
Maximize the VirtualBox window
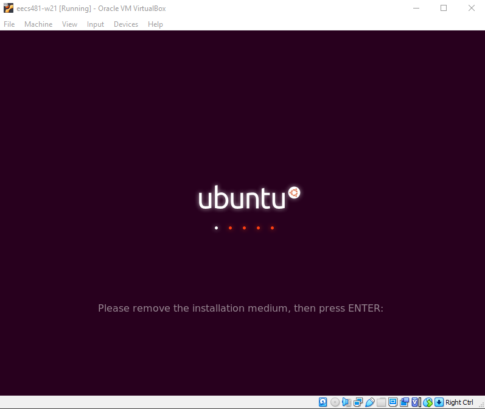pos(444,8)
